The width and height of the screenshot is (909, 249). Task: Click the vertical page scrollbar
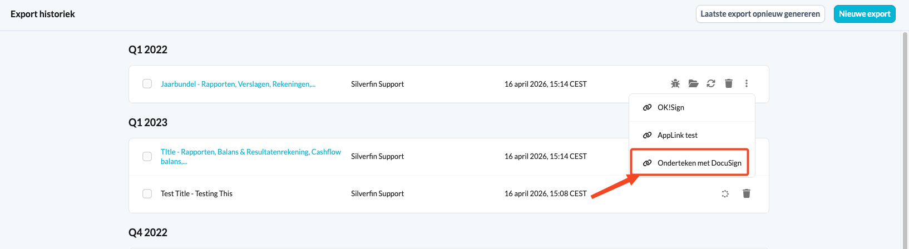(905, 139)
